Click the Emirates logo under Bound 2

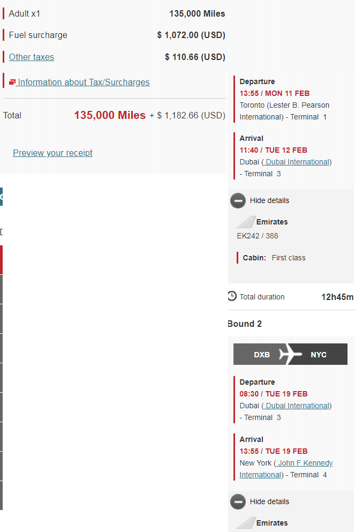[246, 523]
